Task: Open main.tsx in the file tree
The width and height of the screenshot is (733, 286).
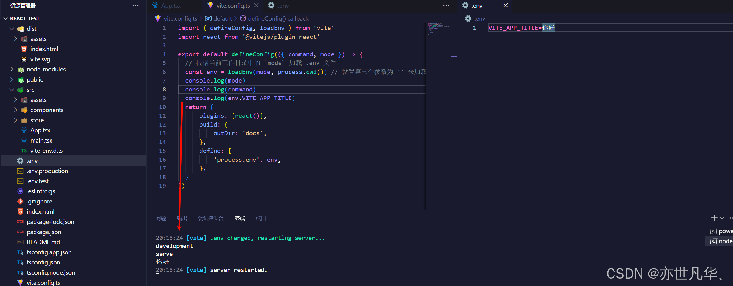Action: pos(41,140)
